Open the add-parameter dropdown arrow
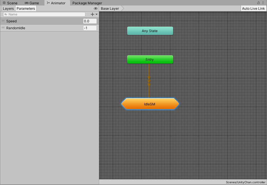This screenshot has width=267, height=185. coord(97,14)
